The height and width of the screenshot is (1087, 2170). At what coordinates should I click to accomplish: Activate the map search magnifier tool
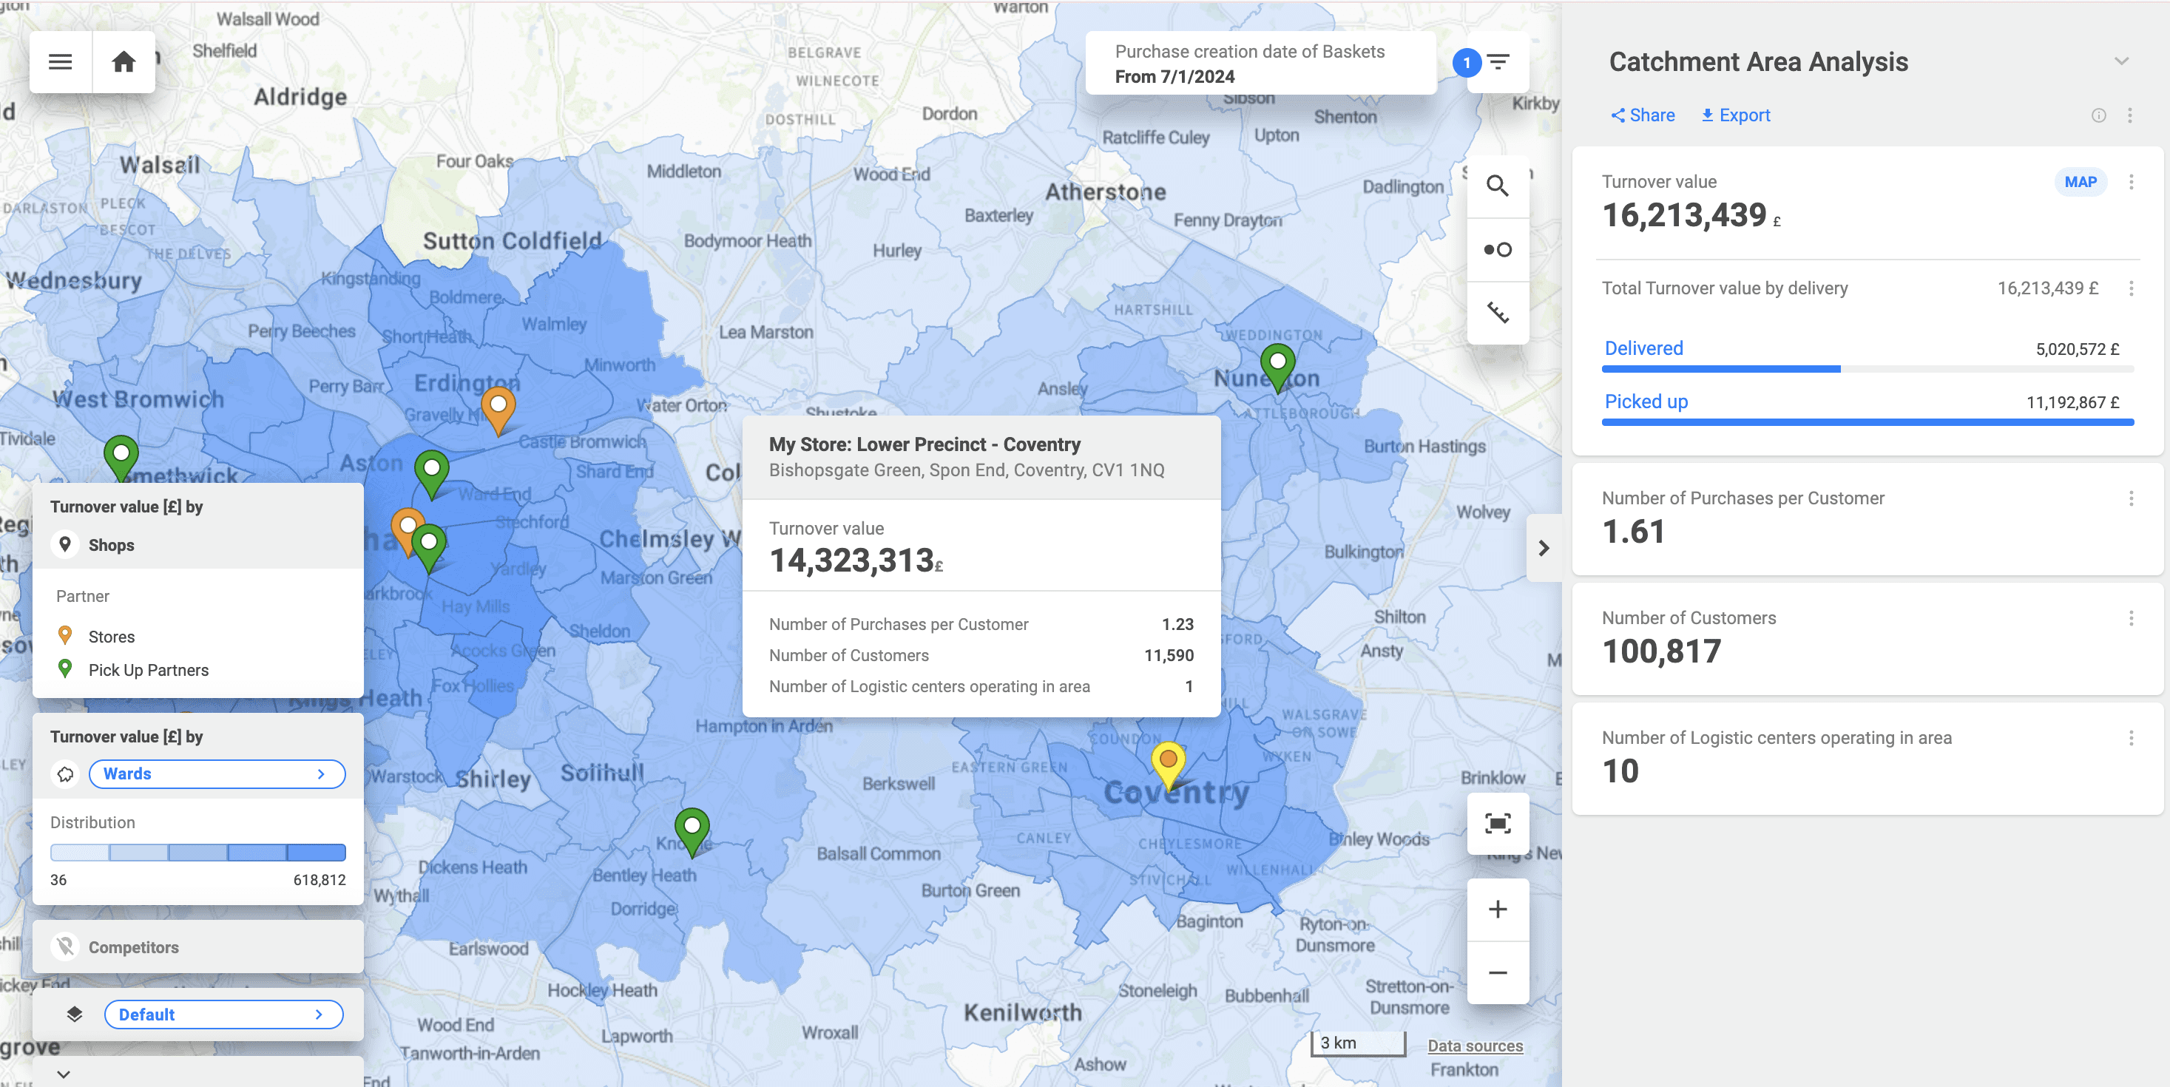pyautogui.click(x=1498, y=186)
